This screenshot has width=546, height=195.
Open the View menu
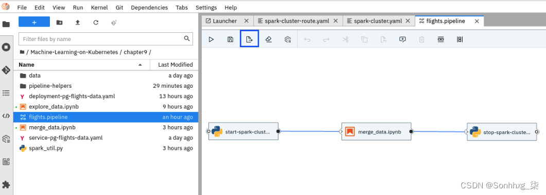coord(59,7)
